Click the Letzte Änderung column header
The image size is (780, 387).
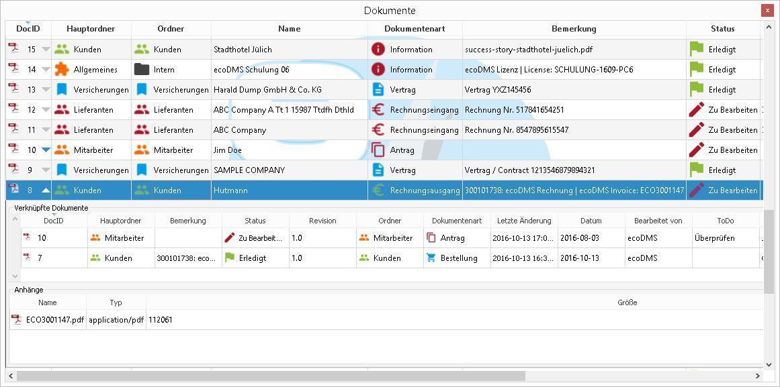point(524,220)
